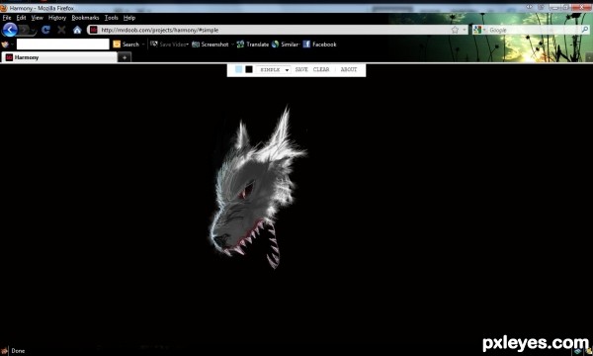Bookmark this page with the star
The image size is (593, 356).
(455, 30)
